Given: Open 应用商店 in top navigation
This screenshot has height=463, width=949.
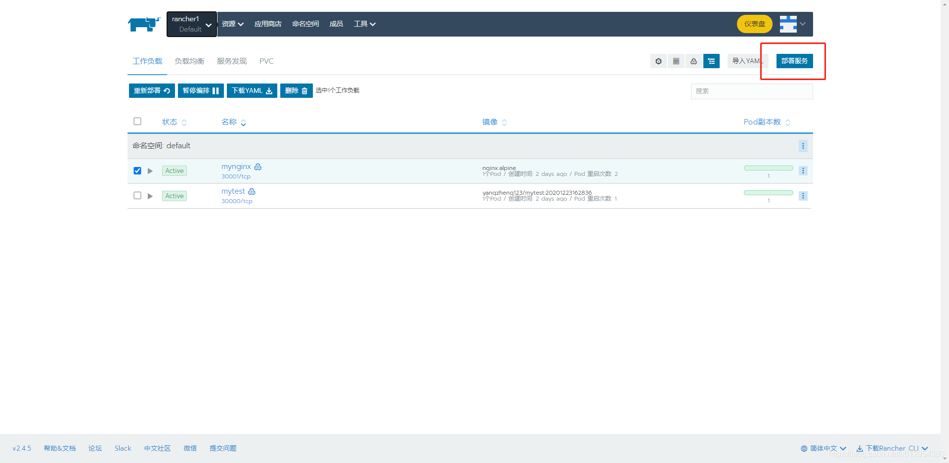Looking at the screenshot, I should pyautogui.click(x=268, y=24).
